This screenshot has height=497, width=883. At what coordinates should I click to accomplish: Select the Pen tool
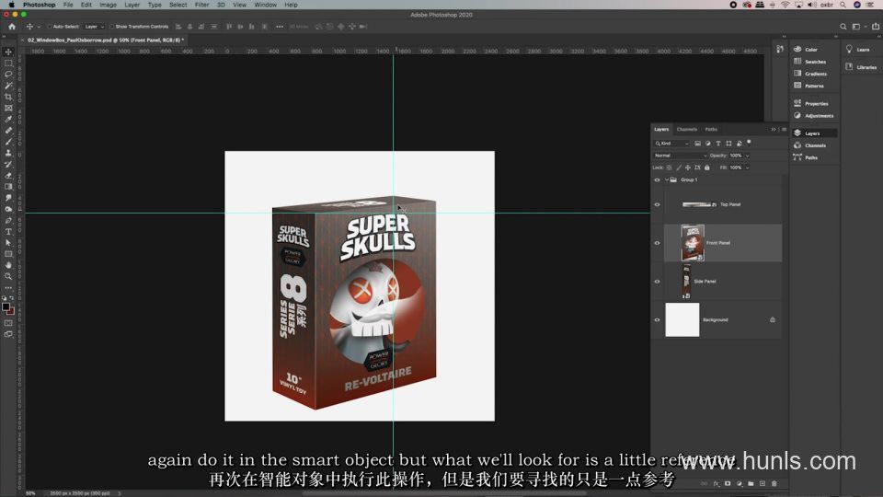pyautogui.click(x=8, y=220)
